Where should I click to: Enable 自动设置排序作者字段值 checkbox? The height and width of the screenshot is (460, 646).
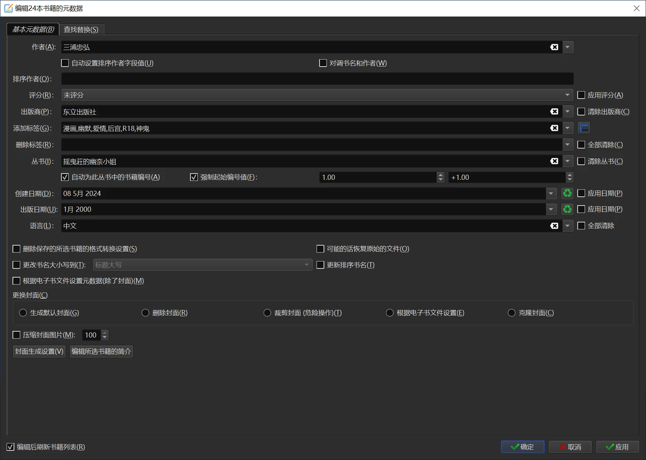64,63
